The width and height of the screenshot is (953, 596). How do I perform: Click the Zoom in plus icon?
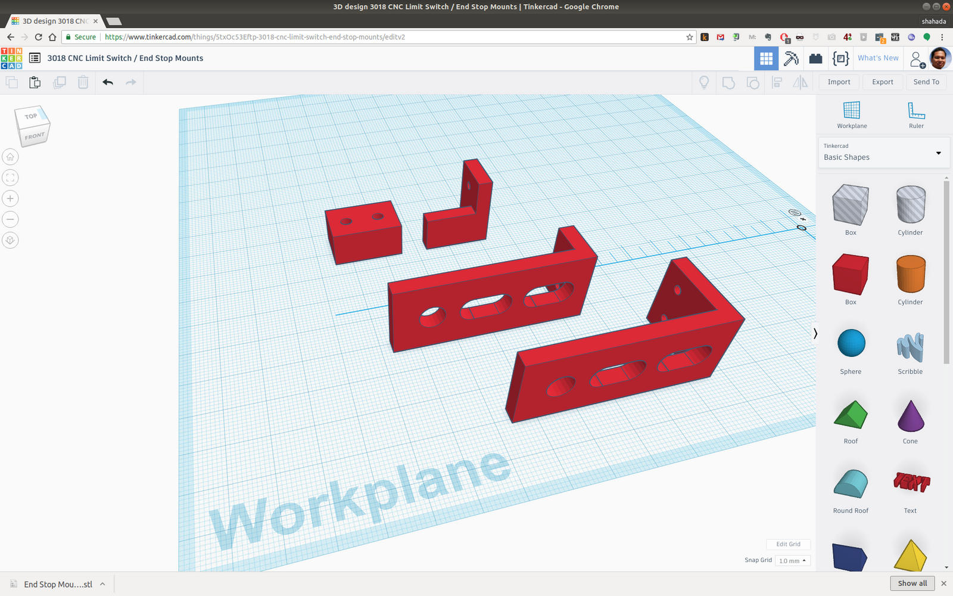click(10, 198)
